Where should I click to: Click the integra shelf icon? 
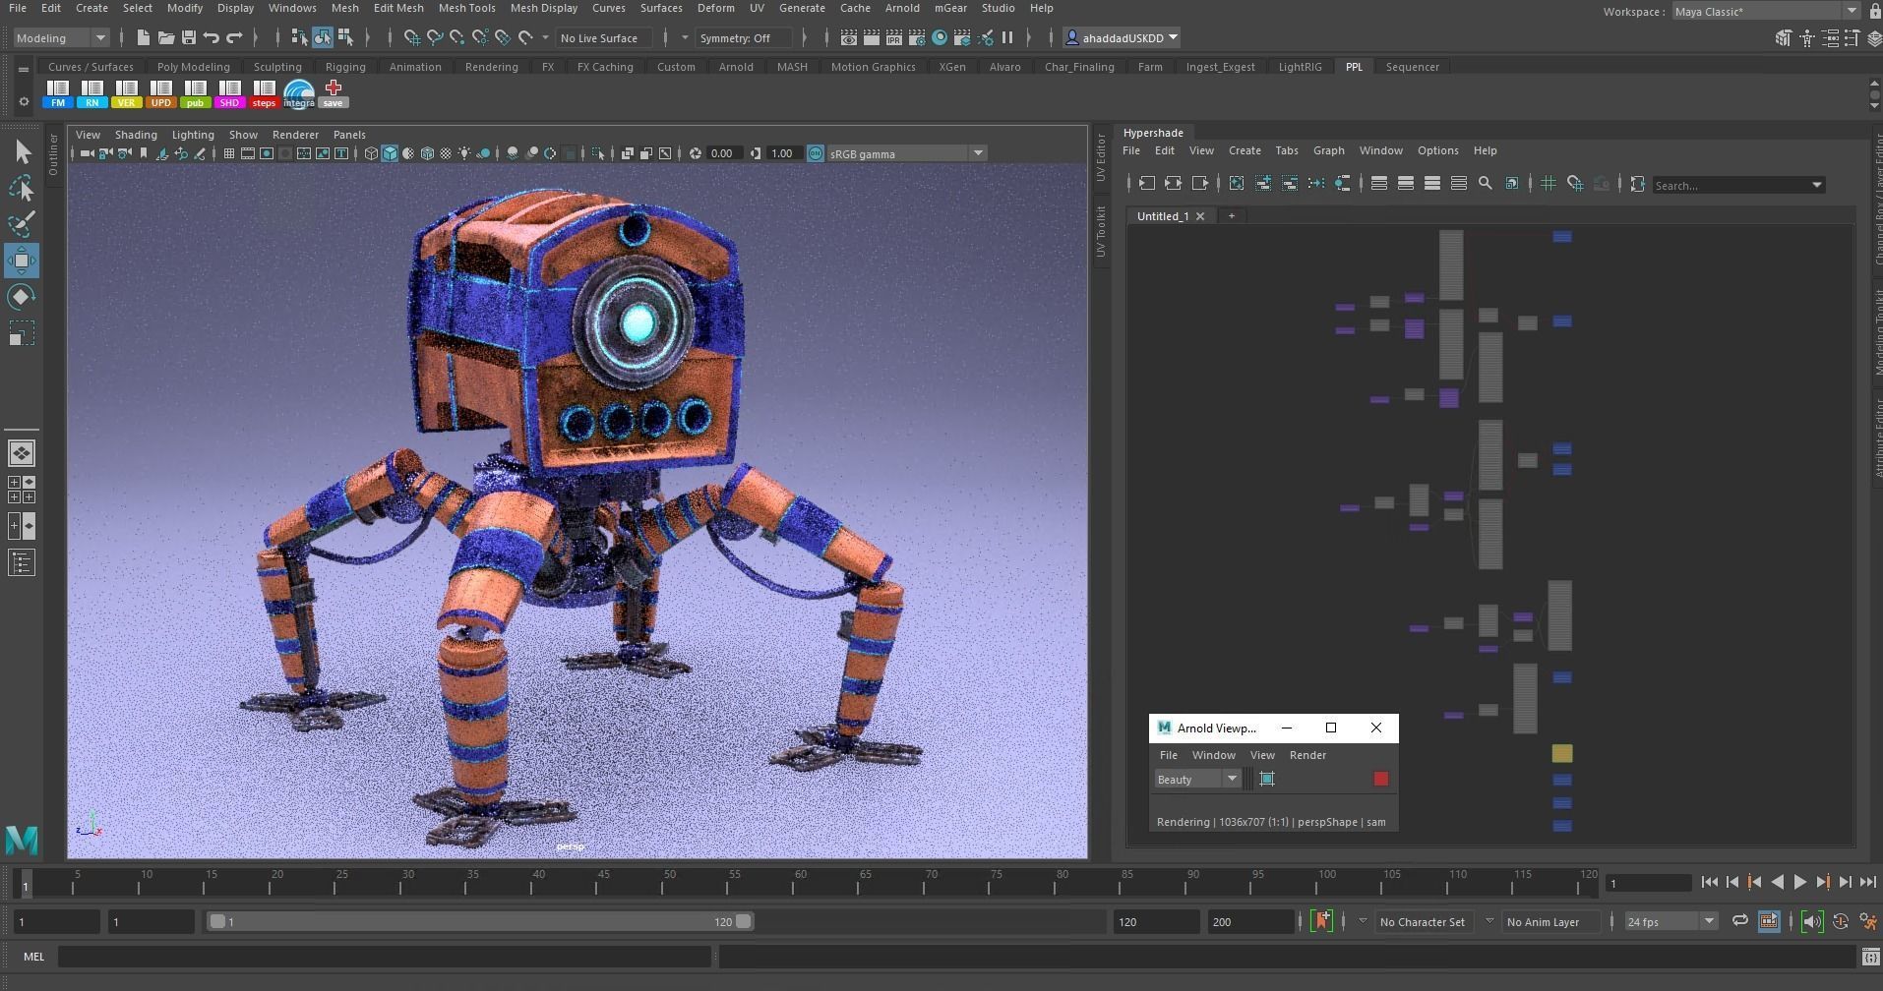pyautogui.click(x=298, y=93)
